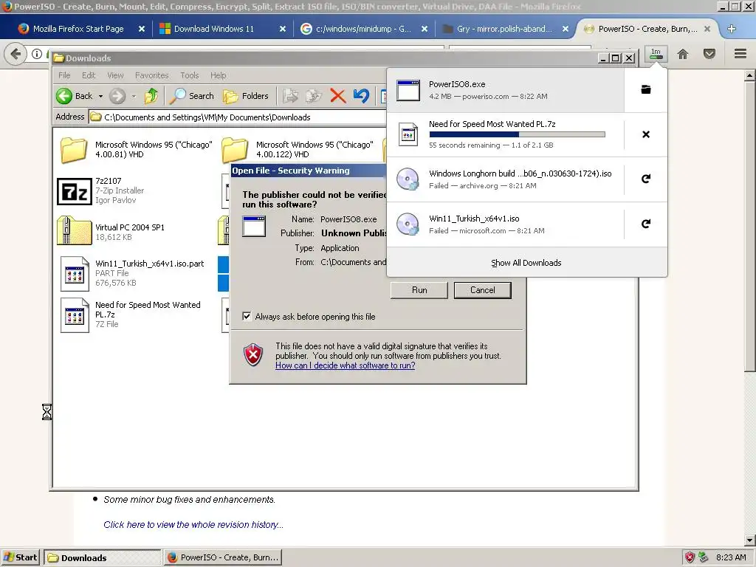This screenshot has height=567, width=756.
Task: Click the Windows Start button
Action: pos(20,557)
